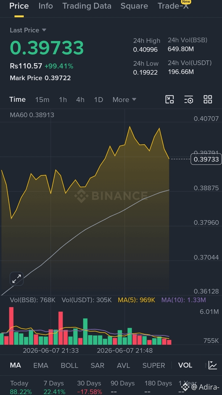
Task: Select the 4h interval
Action: tap(80, 100)
